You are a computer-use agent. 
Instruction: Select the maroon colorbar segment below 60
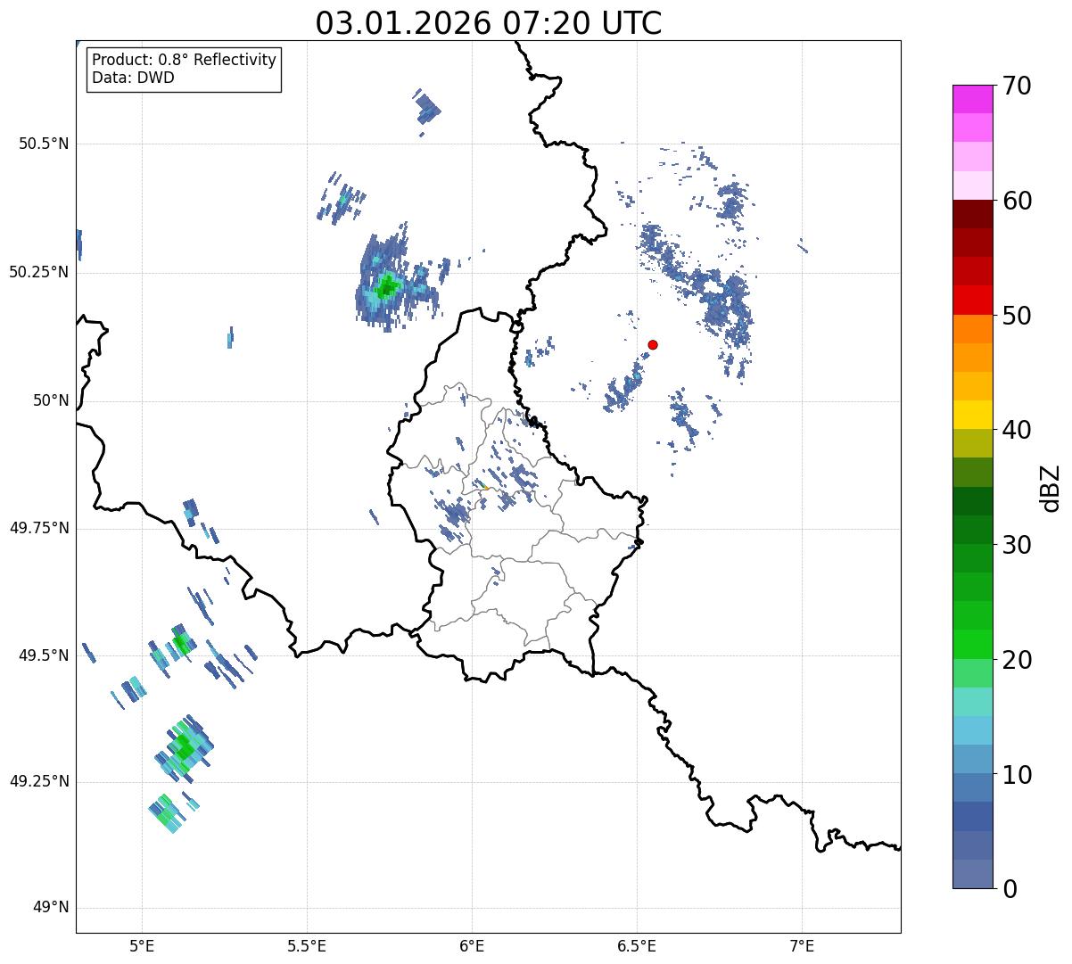coord(972,214)
